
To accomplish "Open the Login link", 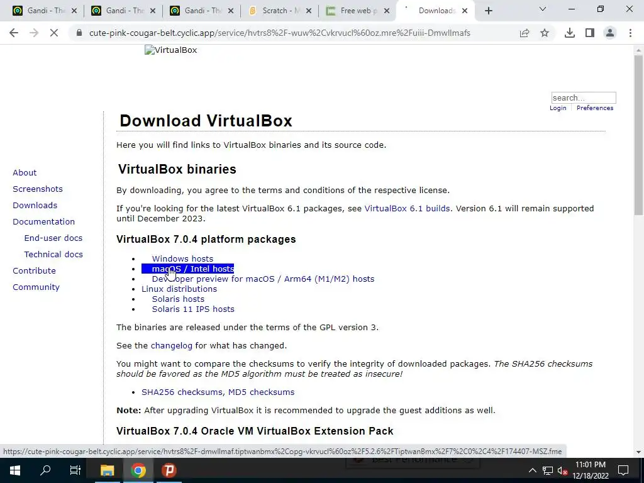I will (558, 108).
